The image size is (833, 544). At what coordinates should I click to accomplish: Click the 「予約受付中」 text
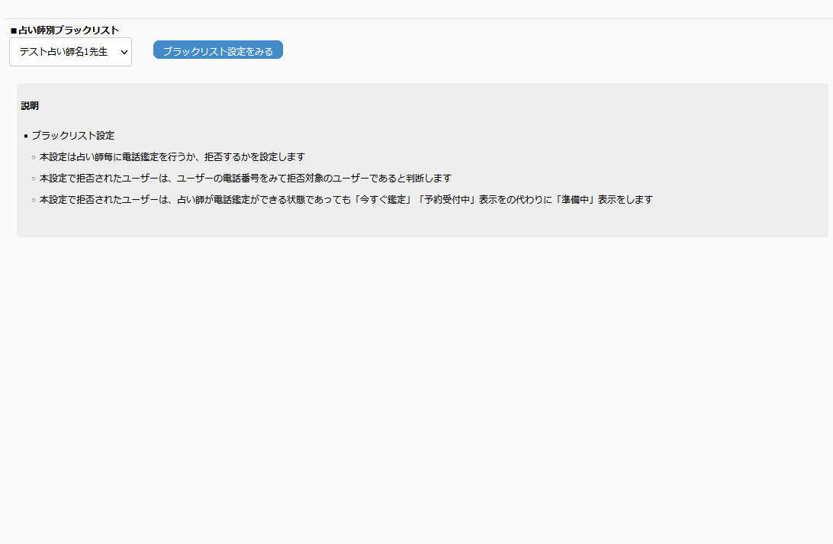[x=447, y=199]
